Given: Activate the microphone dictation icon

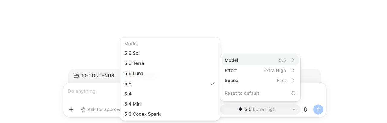Looking at the screenshot, I should coord(305,109).
